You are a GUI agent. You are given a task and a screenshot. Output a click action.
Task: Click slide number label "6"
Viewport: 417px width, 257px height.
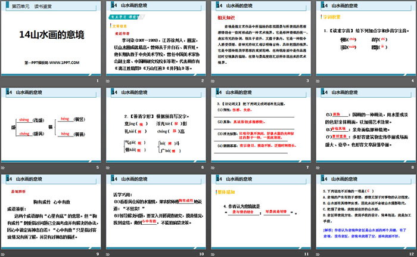point(203,167)
